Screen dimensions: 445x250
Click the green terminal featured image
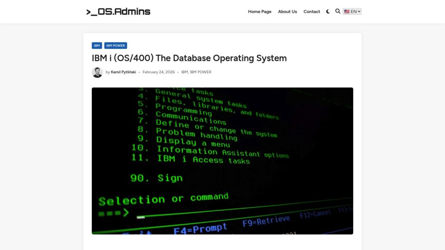pyautogui.click(x=222, y=161)
